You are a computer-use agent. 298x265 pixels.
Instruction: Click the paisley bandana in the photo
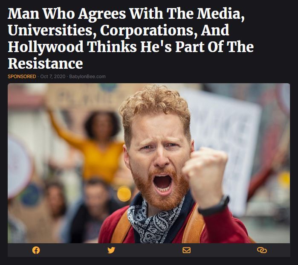tap(154, 221)
